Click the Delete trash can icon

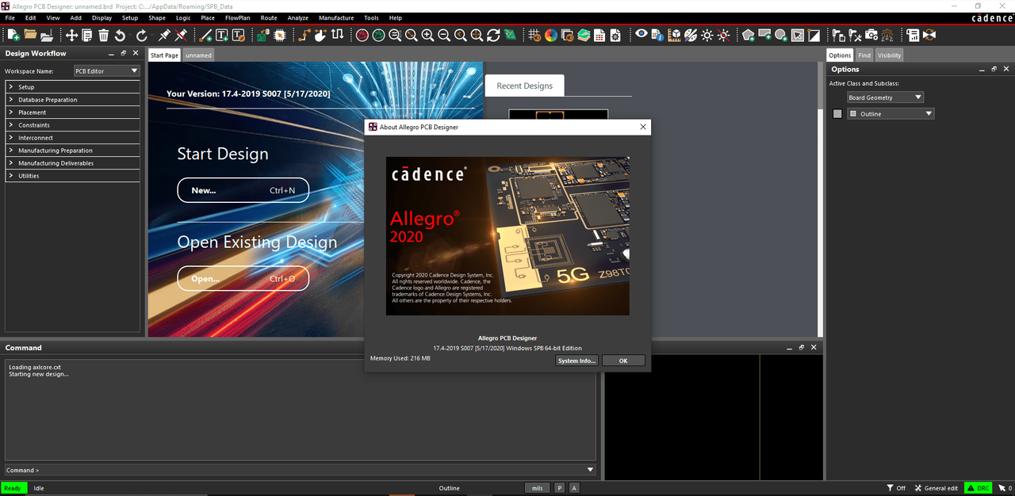tap(103, 35)
